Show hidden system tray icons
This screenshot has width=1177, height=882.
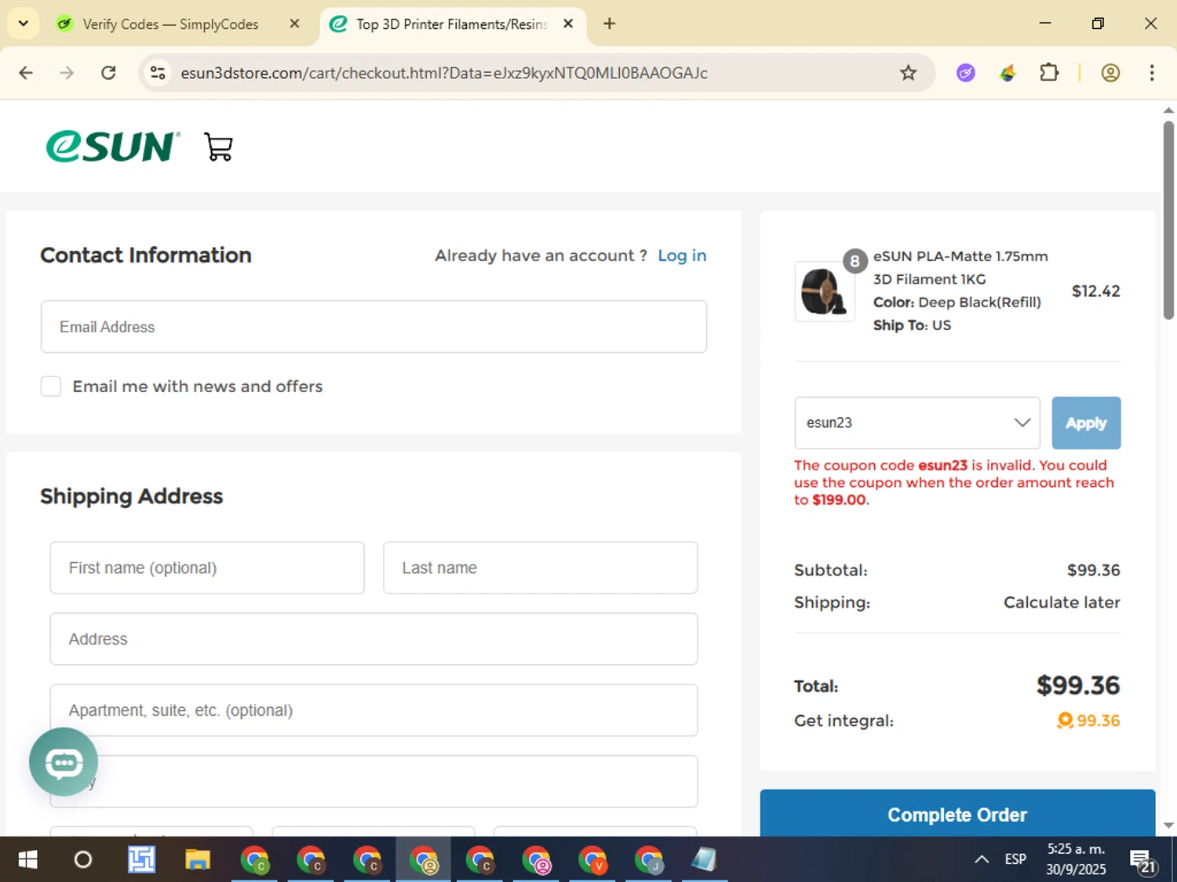[981, 859]
